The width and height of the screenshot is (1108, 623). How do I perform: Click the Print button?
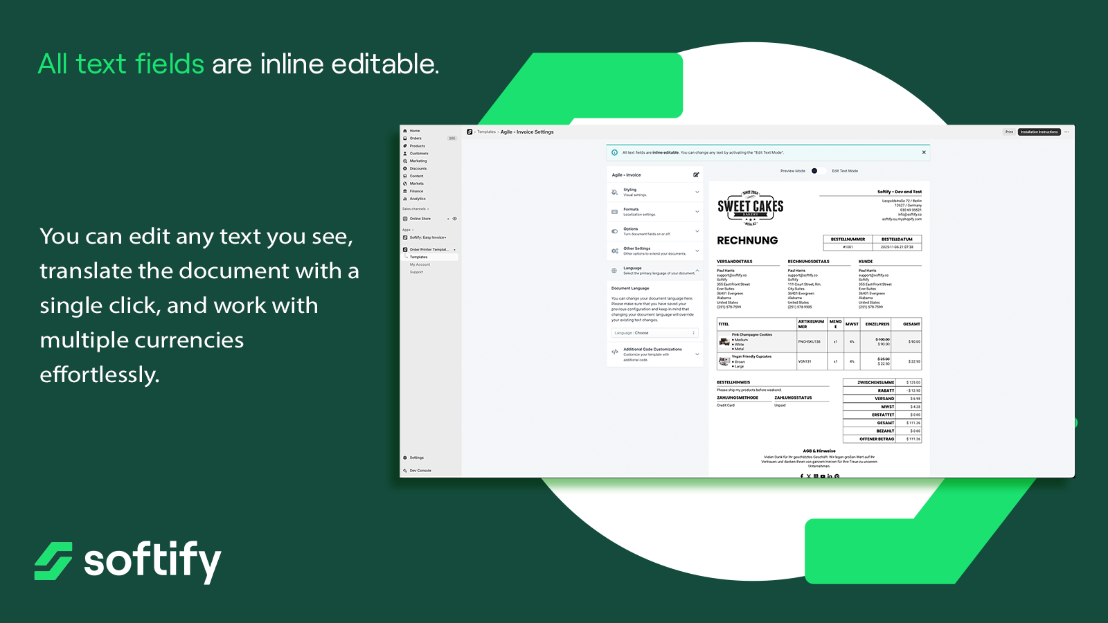1009,132
